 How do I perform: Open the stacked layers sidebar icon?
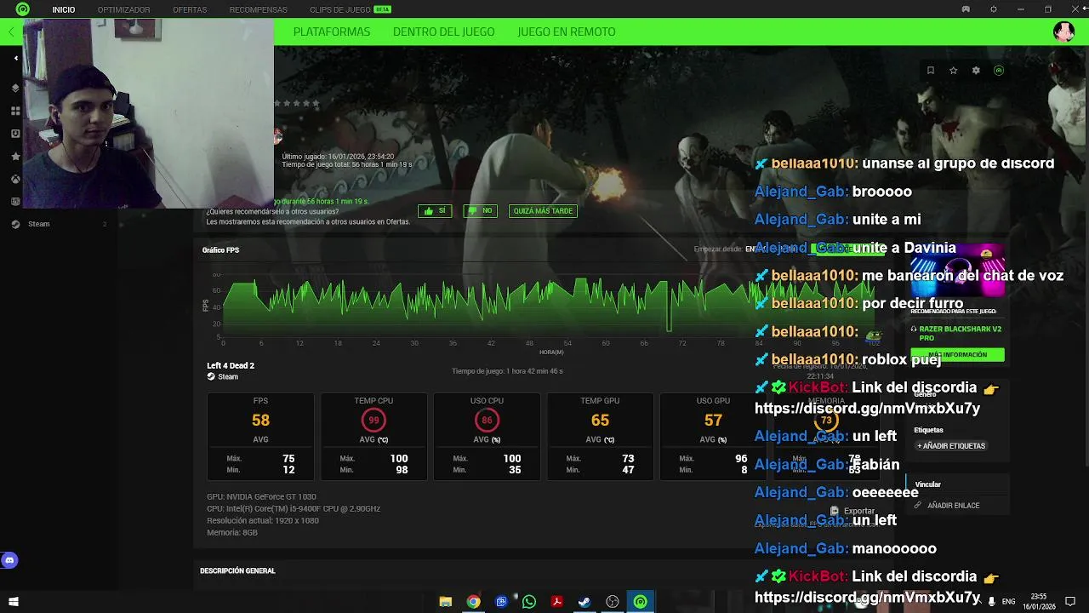pyautogui.click(x=15, y=88)
